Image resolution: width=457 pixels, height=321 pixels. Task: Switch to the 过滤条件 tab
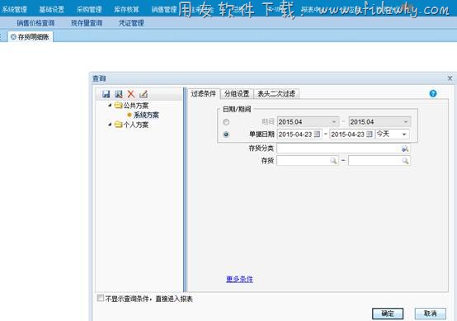click(x=204, y=93)
